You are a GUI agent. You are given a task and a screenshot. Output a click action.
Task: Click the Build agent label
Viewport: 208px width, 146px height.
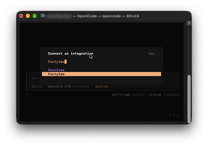click(37, 86)
